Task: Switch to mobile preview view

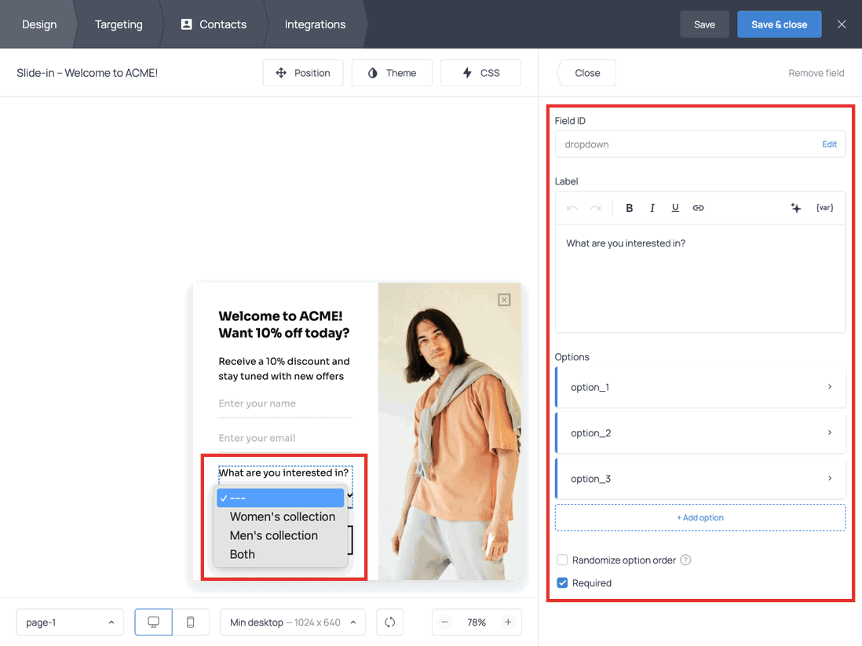Action: (190, 622)
